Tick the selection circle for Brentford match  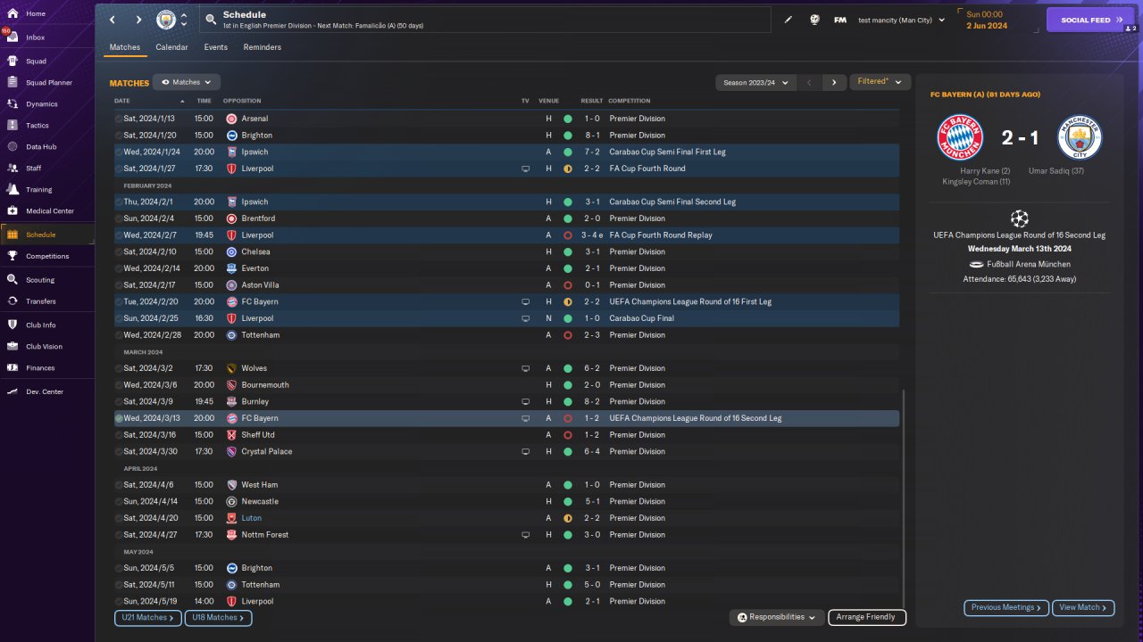[119, 218]
